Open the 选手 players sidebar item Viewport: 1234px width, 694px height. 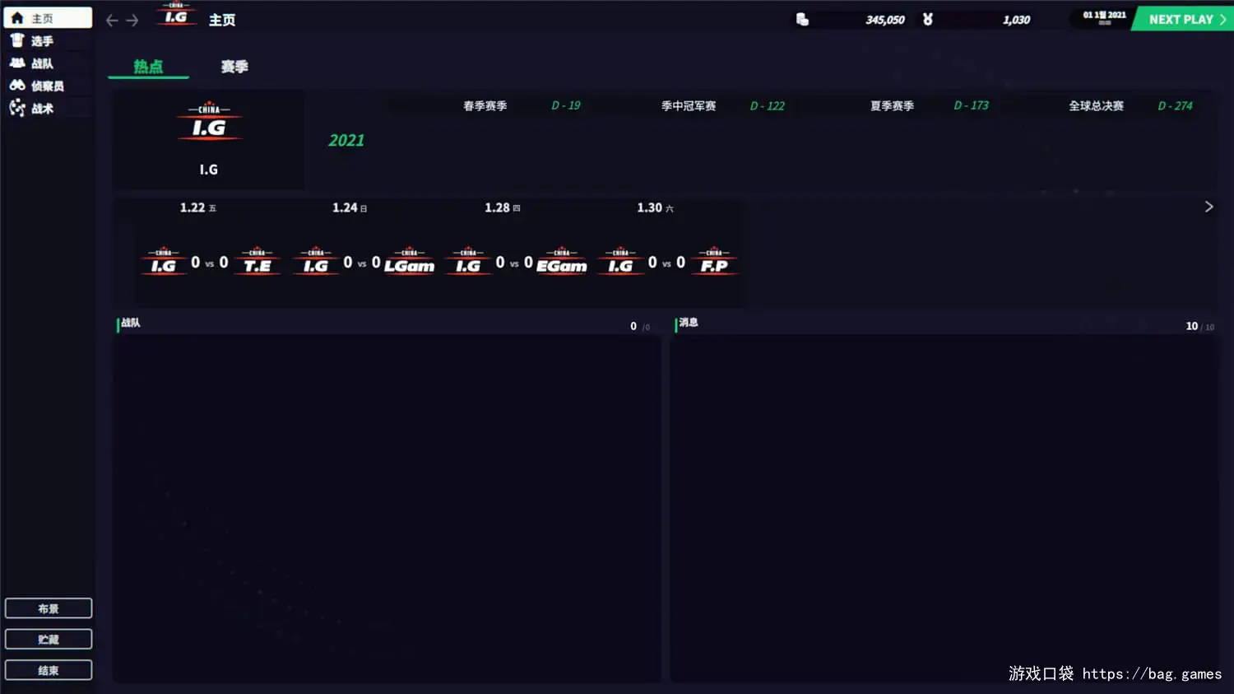point(48,40)
